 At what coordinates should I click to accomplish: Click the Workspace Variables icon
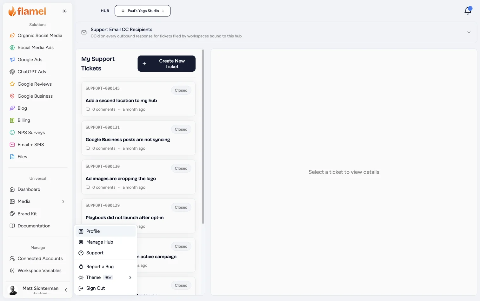click(12, 271)
